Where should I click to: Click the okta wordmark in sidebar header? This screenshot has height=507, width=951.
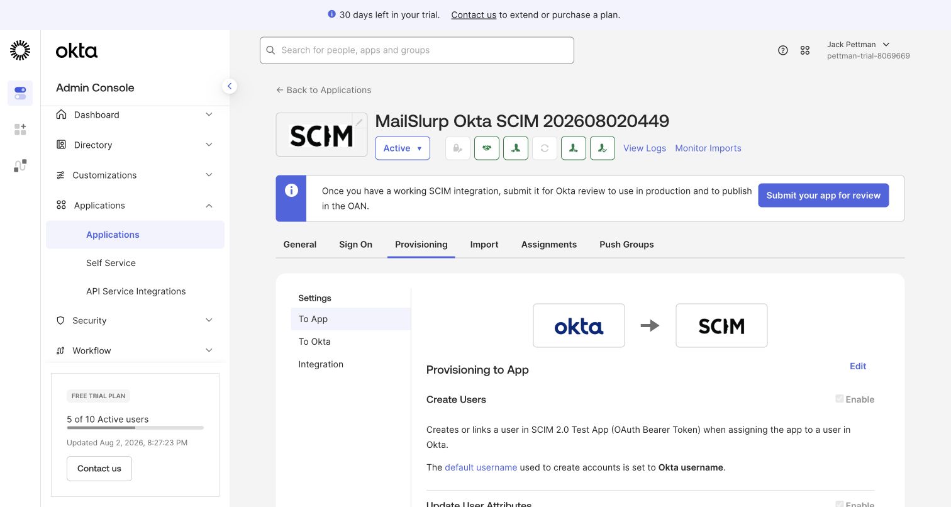click(77, 51)
